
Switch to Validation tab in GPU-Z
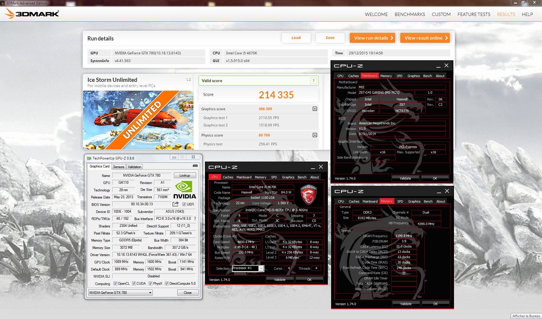(134, 167)
